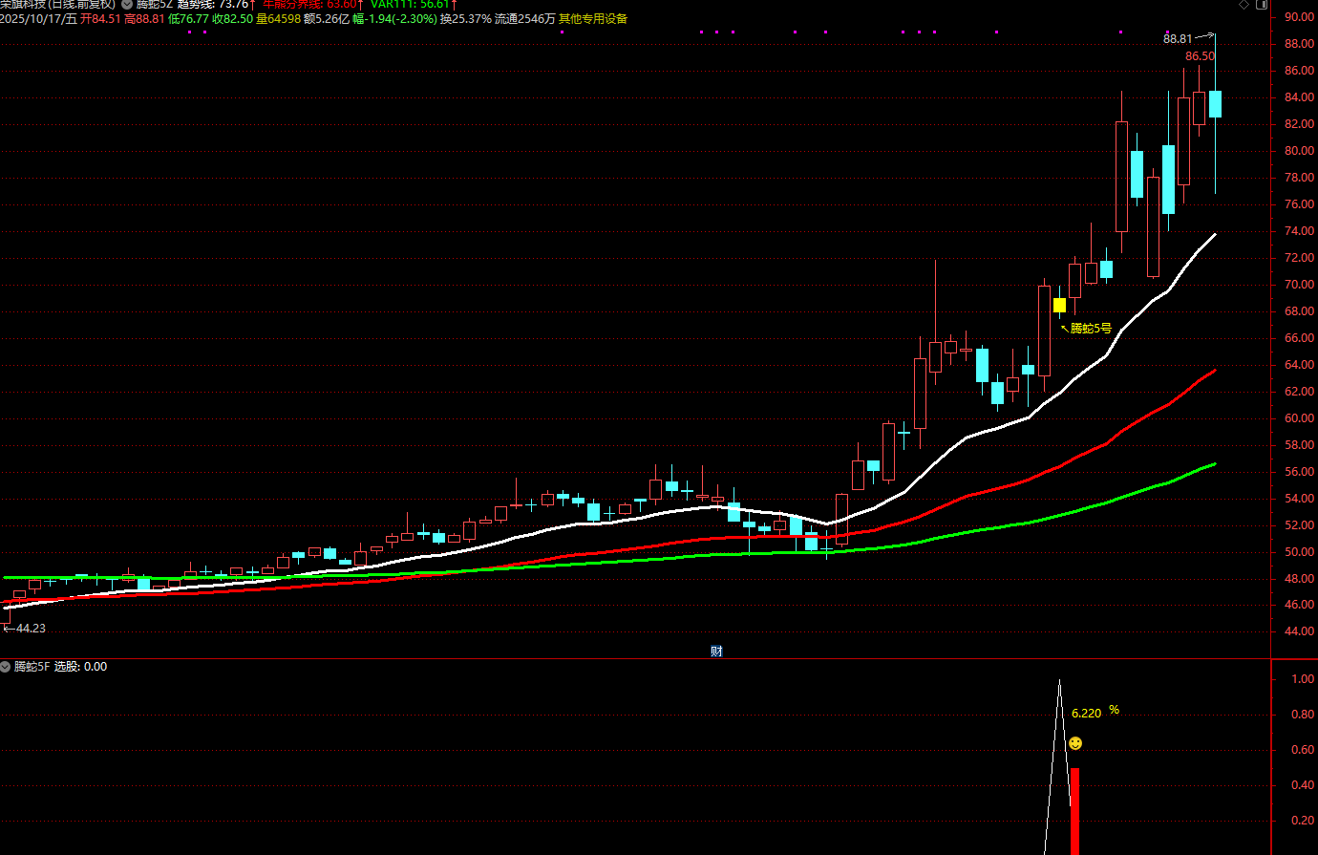Click the 44.23 low price arrow marker

pyautogui.click(x=25, y=629)
